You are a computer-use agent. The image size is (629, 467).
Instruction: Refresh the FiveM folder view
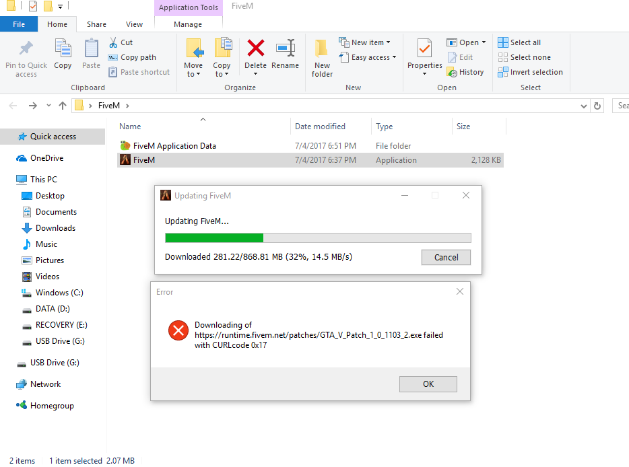[597, 106]
